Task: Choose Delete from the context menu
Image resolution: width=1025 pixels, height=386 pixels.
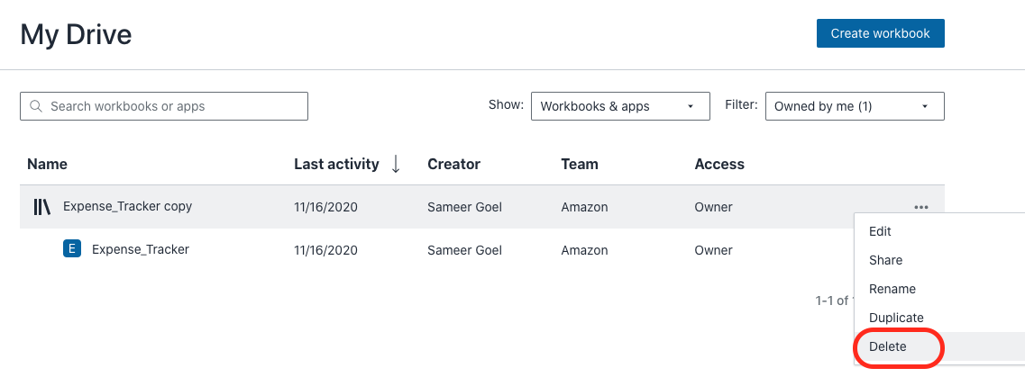Action: pyautogui.click(x=888, y=346)
